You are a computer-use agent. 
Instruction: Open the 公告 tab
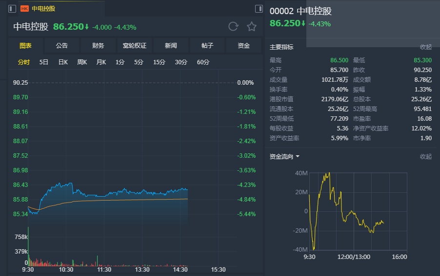[62, 46]
